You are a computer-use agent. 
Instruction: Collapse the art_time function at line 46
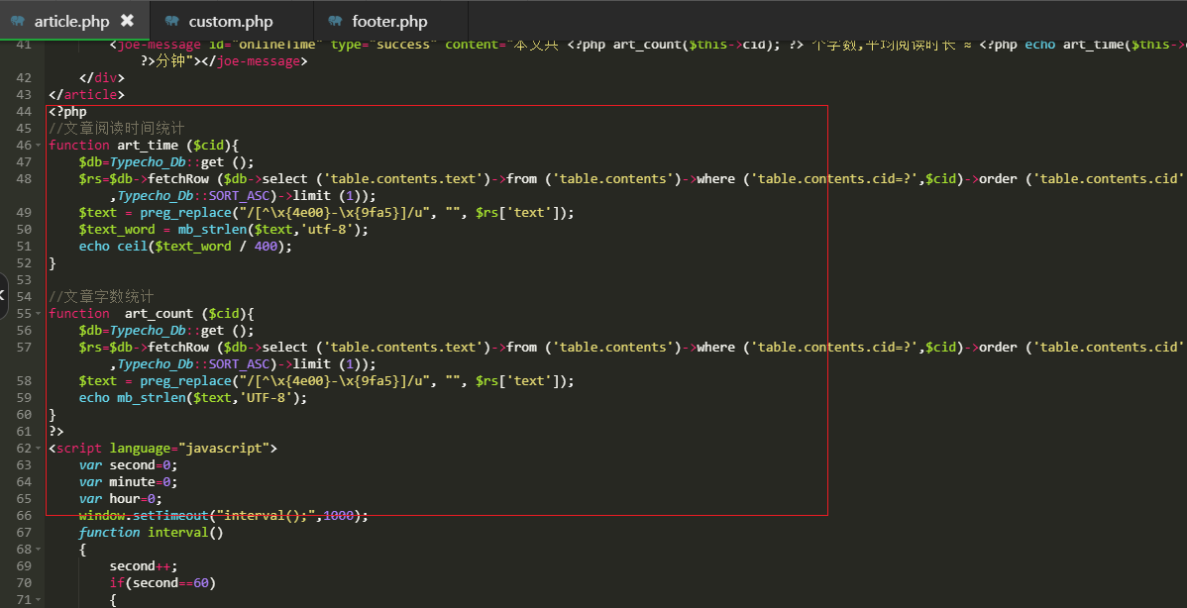click(39, 146)
